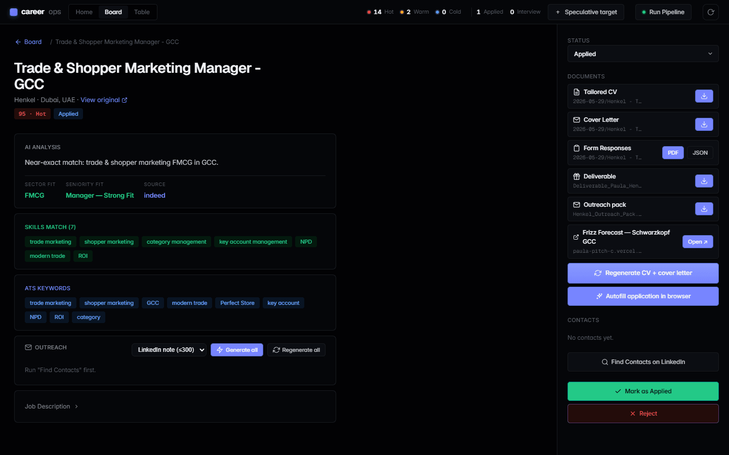Click the Deliverable gift icon
This screenshot has height=455, width=729.
(577, 176)
